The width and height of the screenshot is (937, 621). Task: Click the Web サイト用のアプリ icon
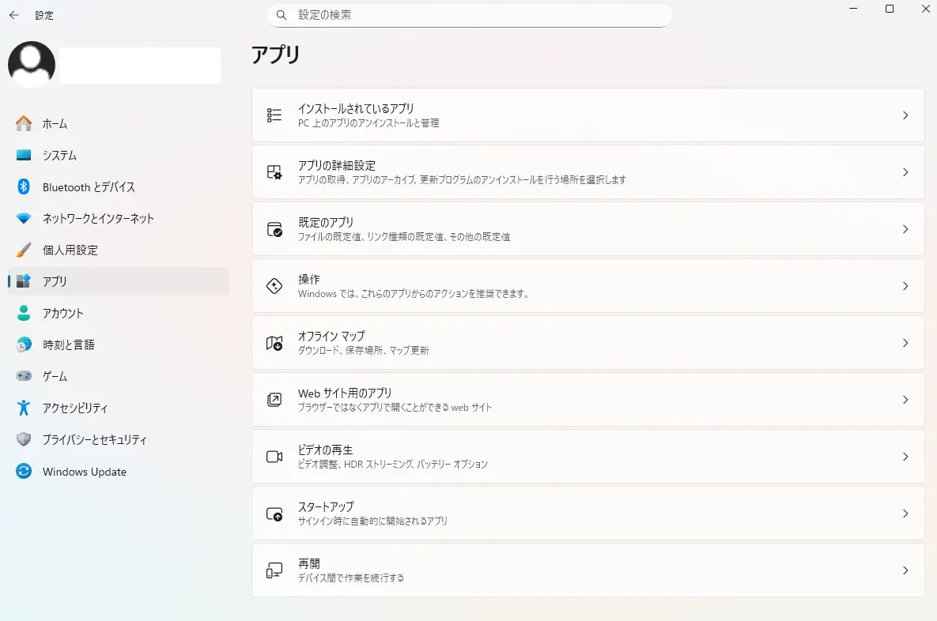tap(274, 400)
